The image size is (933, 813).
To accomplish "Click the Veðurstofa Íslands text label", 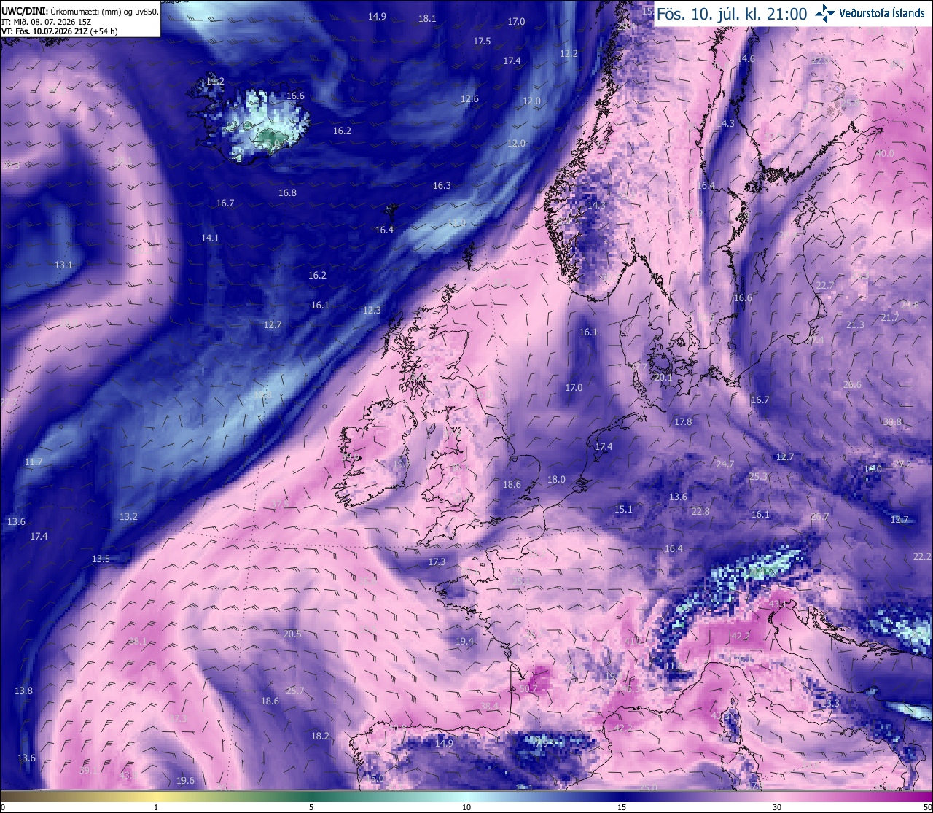I will (x=882, y=13).
